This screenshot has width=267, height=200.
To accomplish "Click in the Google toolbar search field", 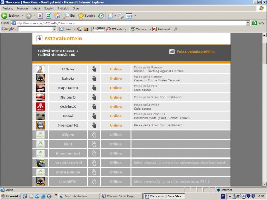I will tap(35, 29).
